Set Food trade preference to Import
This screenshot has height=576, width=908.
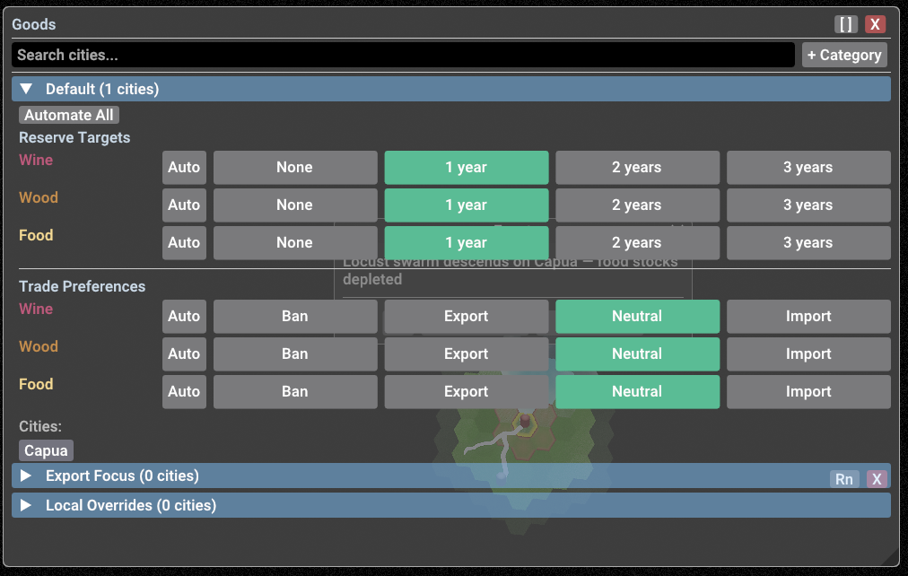click(808, 392)
